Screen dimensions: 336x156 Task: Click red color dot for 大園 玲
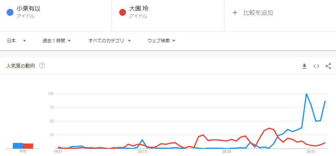(x=122, y=13)
